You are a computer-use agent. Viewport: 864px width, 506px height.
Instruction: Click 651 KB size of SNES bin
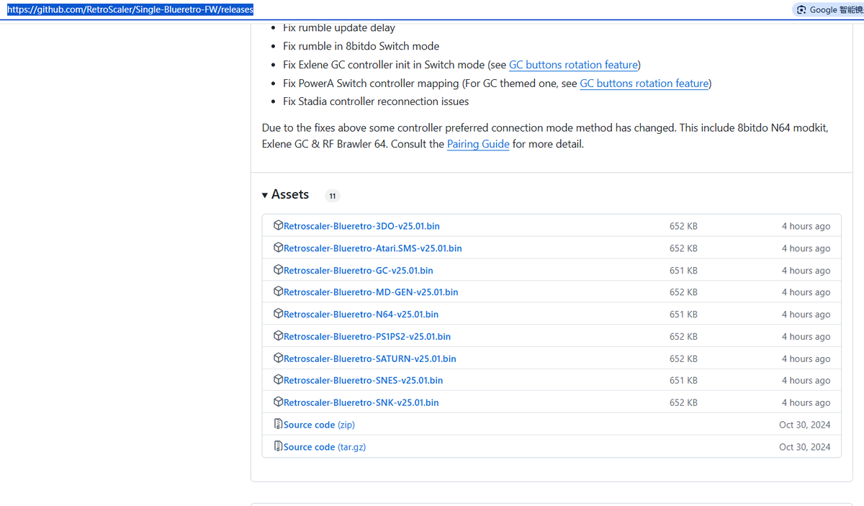pyautogui.click(x=683, y=381)
